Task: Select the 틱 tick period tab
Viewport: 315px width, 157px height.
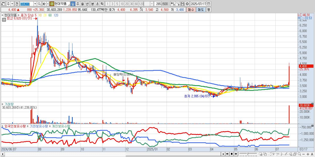Action: (102, 4)
